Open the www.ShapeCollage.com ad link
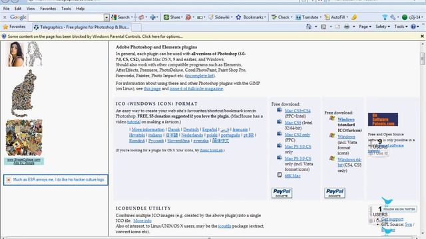 [x=24, y=160]
